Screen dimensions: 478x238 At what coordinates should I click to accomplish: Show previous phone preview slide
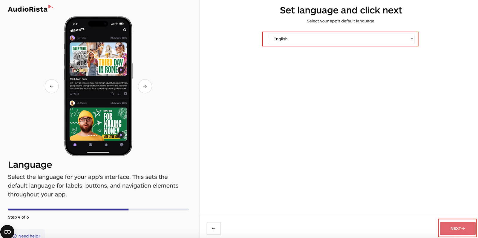[x=52, y=86]
